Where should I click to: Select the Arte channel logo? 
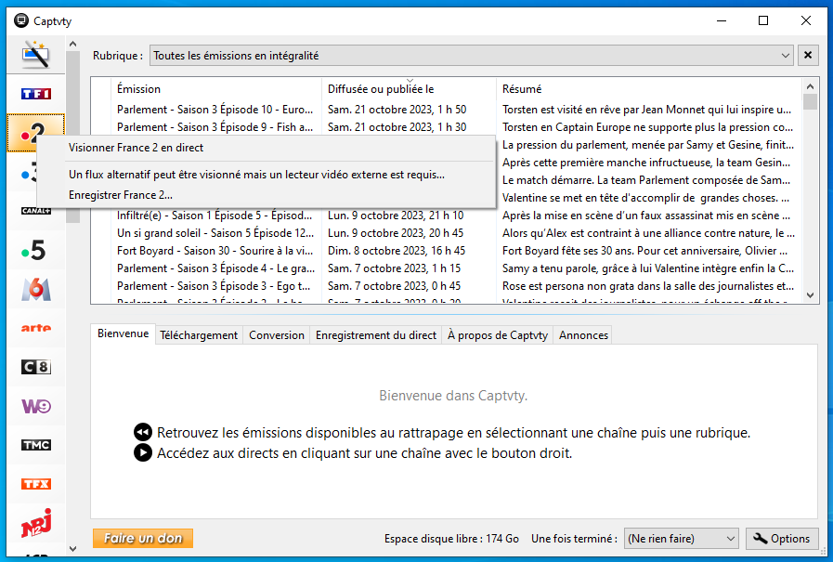coord(35,328)
